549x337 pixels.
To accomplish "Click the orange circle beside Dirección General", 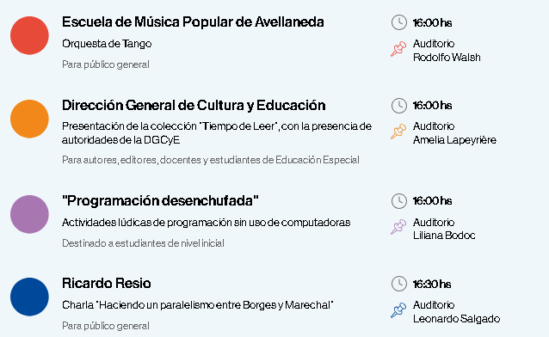I will (x=29, y=119).
